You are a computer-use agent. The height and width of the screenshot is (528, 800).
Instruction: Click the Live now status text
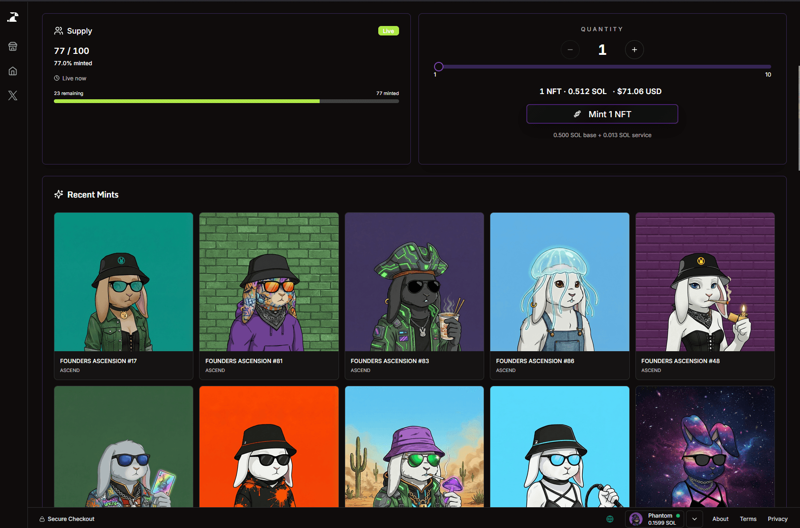pos(74,78)
